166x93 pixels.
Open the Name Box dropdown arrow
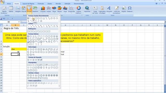point(19,22)
